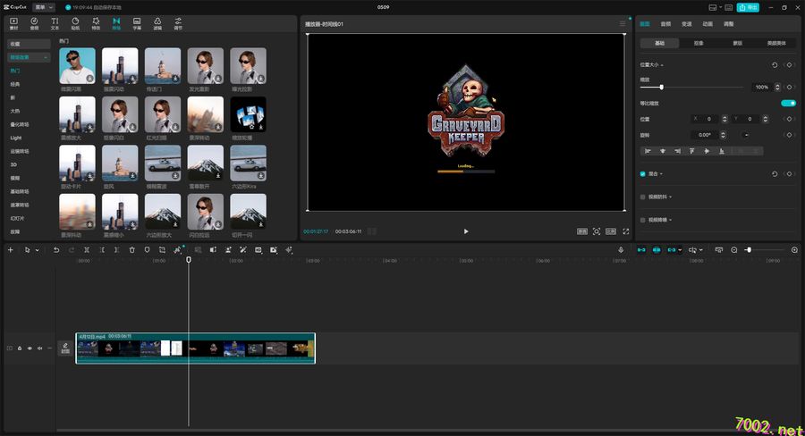Click the snapshot focus icon under the preview

(x=597, y=231)
